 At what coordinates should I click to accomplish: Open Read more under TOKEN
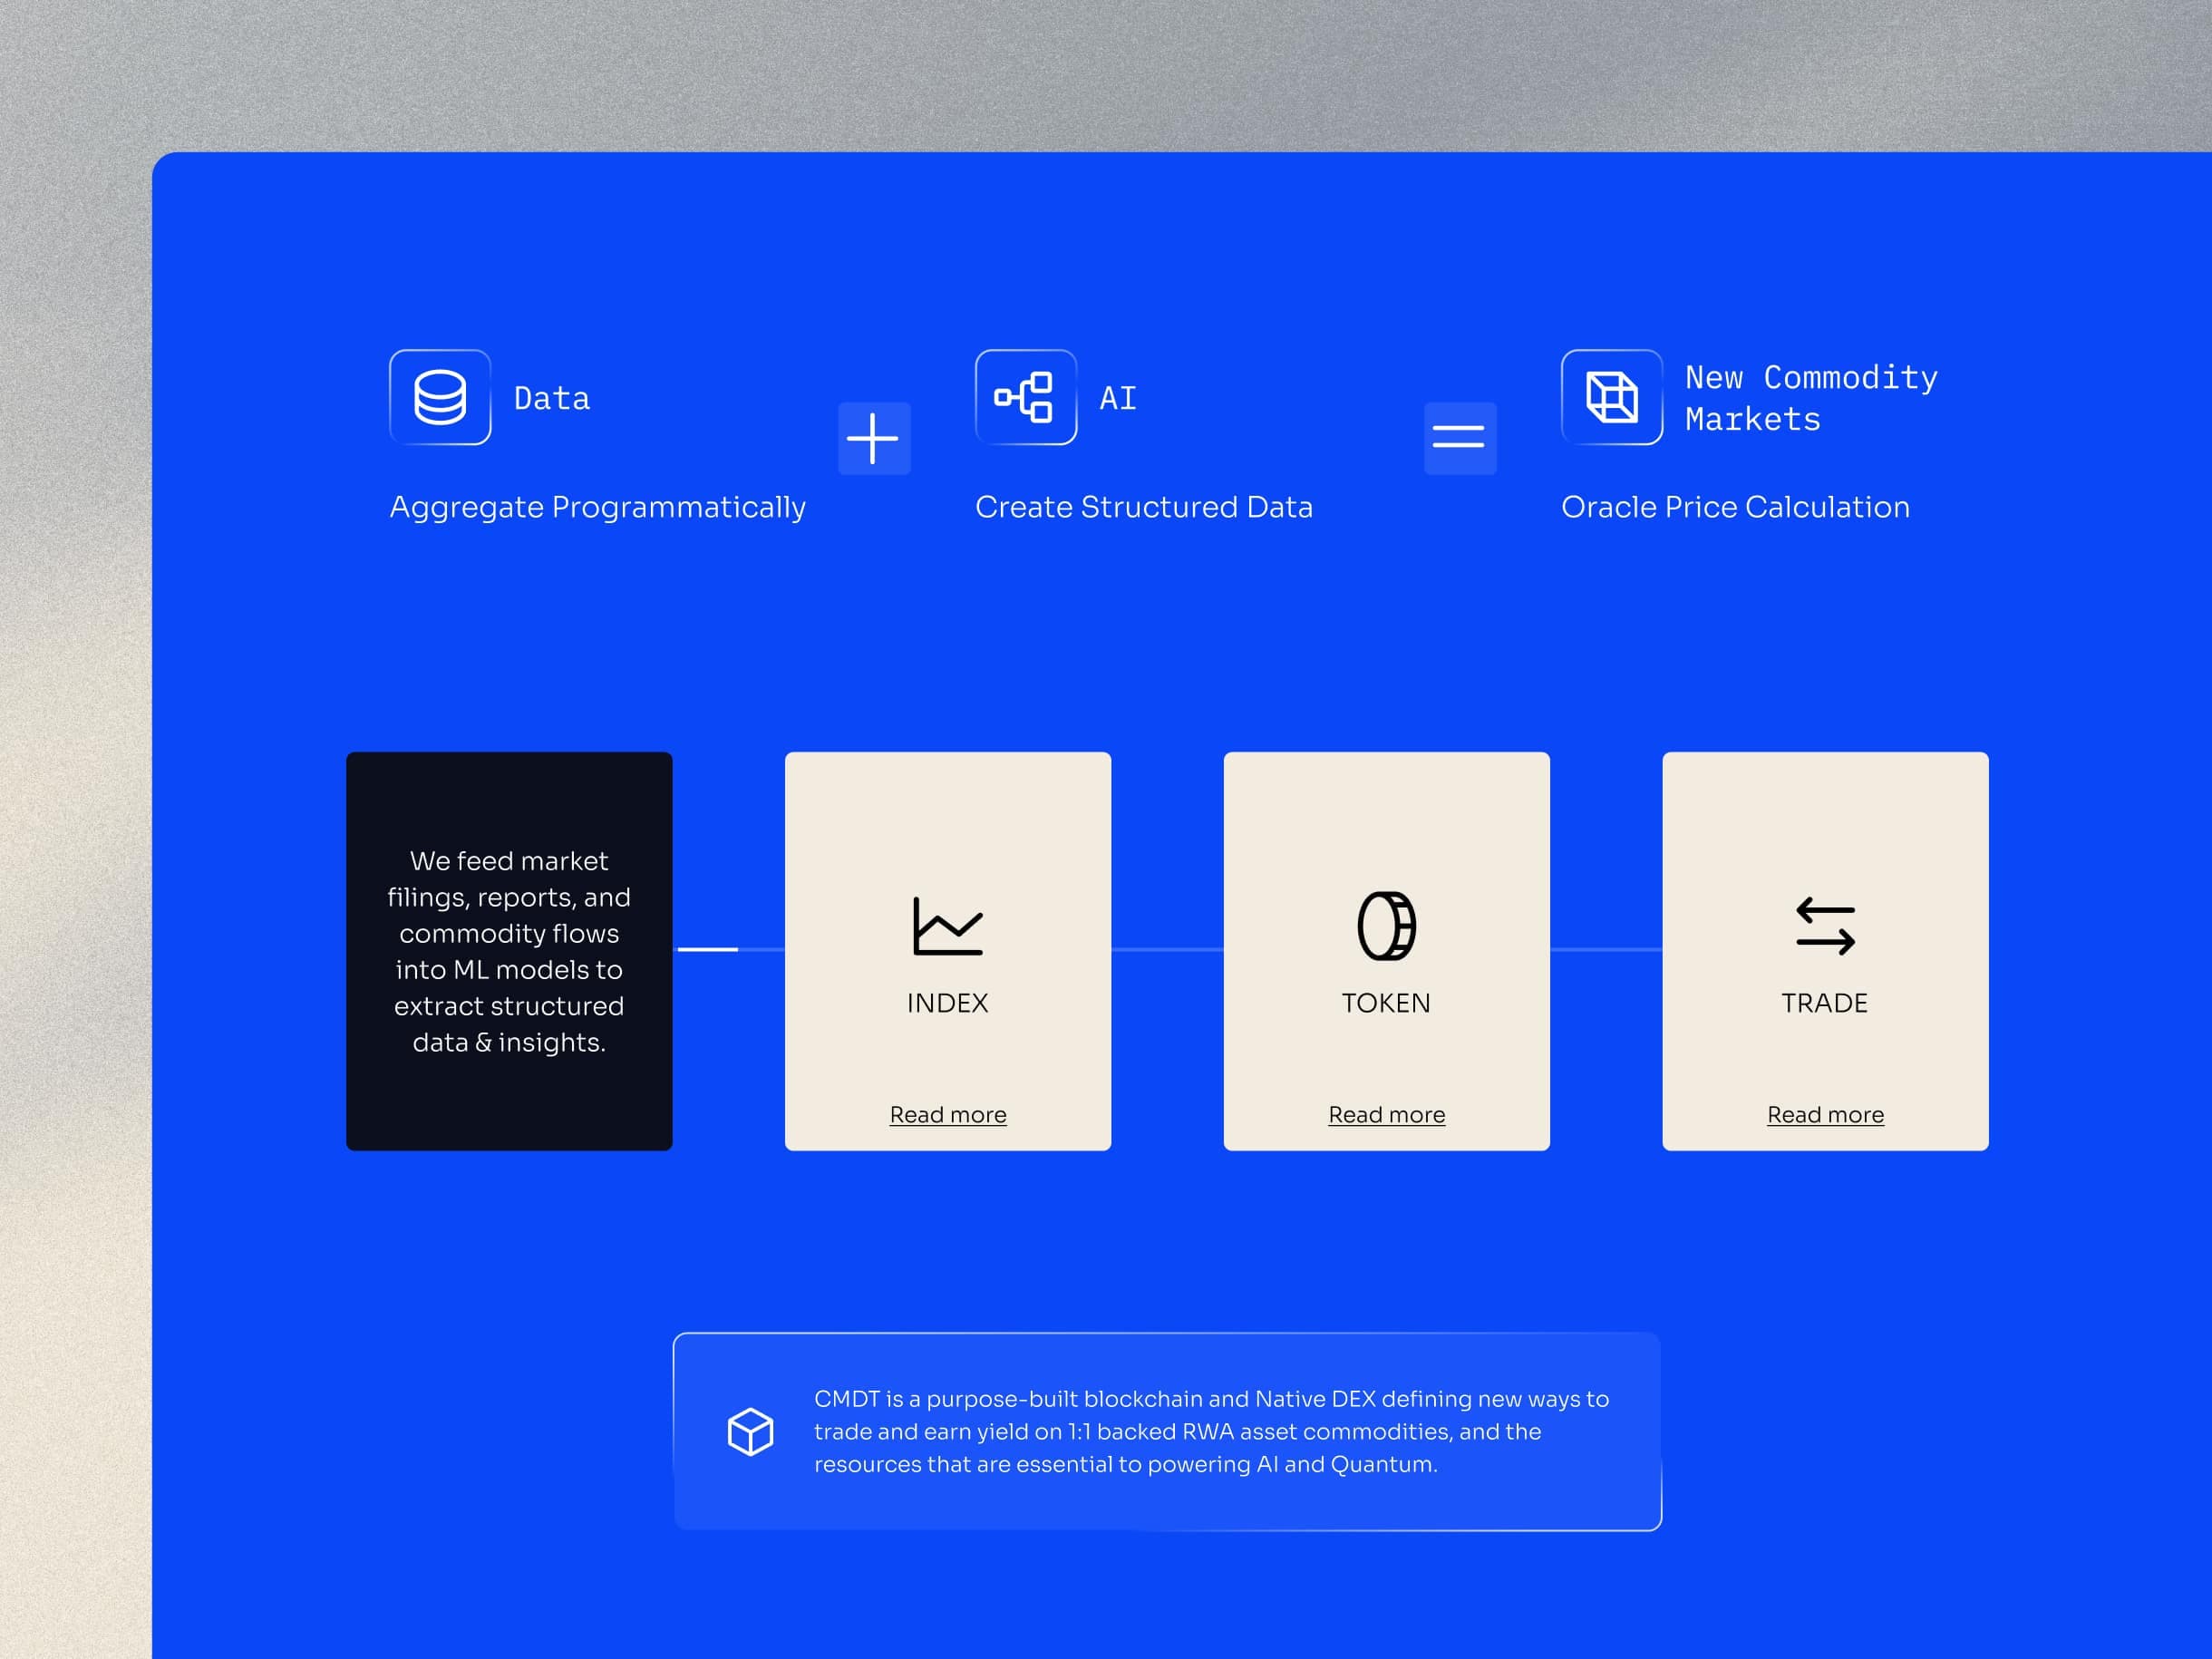1386,1114
